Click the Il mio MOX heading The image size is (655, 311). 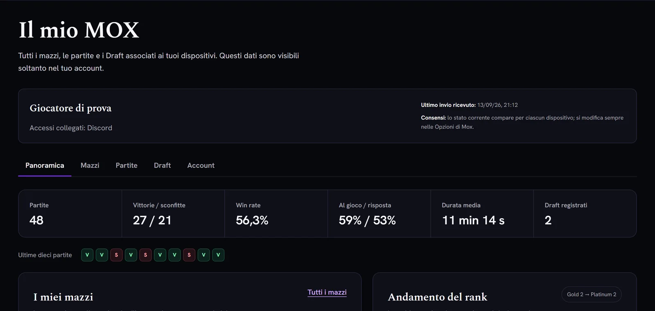[79, 30]
